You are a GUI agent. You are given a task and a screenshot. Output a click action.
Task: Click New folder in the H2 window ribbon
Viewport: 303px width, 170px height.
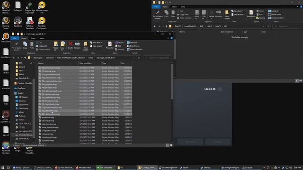click(x=227, y=15)
